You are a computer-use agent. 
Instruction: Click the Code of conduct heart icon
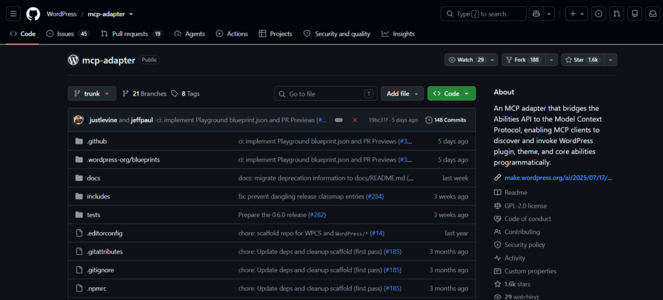pyautogui.click(x=498, y=219)
